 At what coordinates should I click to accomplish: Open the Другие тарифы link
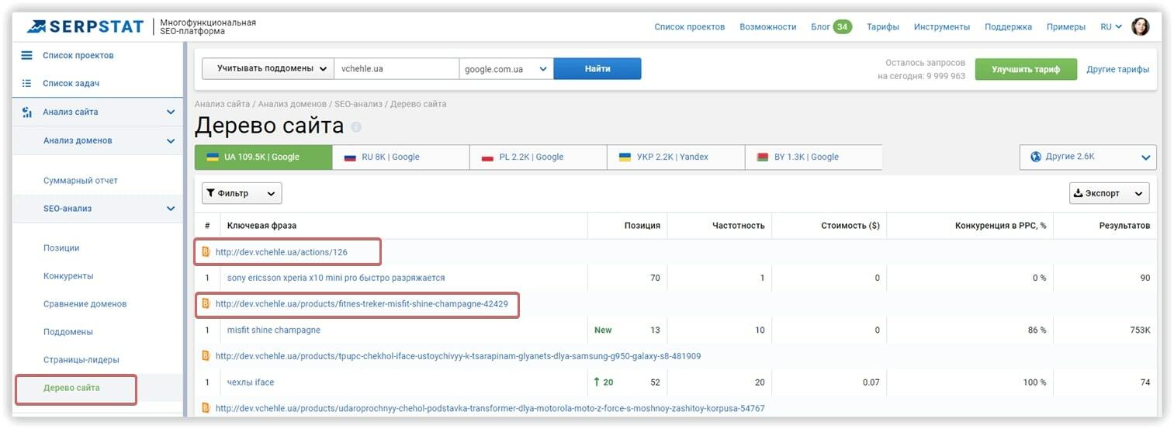click(1118, 69)
